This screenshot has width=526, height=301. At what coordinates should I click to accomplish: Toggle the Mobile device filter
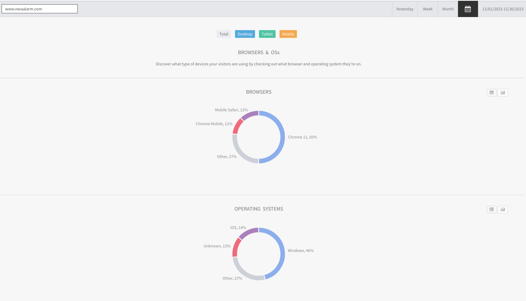pyautogui.click(x=288, y=34)
